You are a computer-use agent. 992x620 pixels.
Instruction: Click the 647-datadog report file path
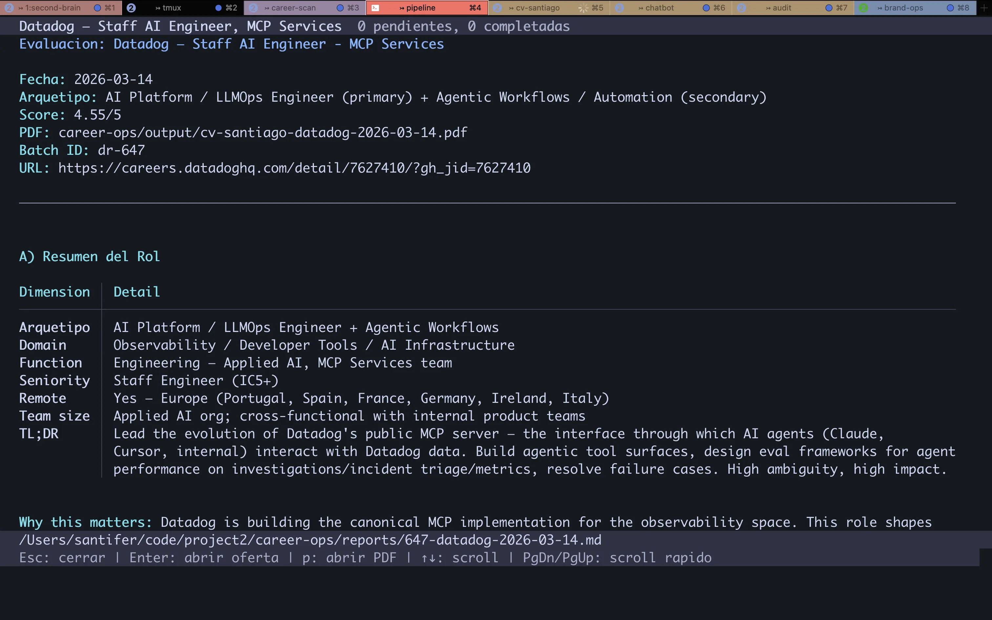click(x=310, y=540)
